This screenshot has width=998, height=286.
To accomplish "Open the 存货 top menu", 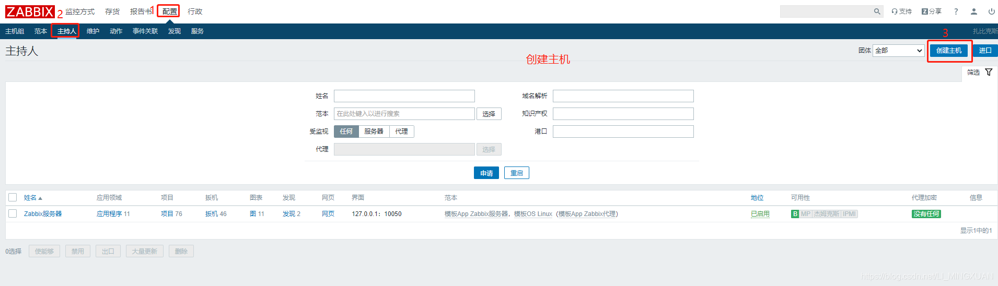I will coord(112,11).
